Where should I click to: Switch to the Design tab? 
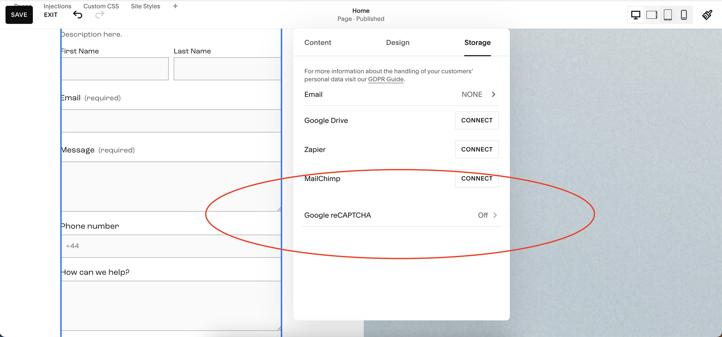(398, 42)
